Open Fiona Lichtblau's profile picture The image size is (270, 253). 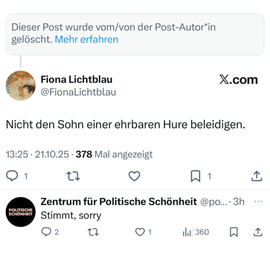20,86
